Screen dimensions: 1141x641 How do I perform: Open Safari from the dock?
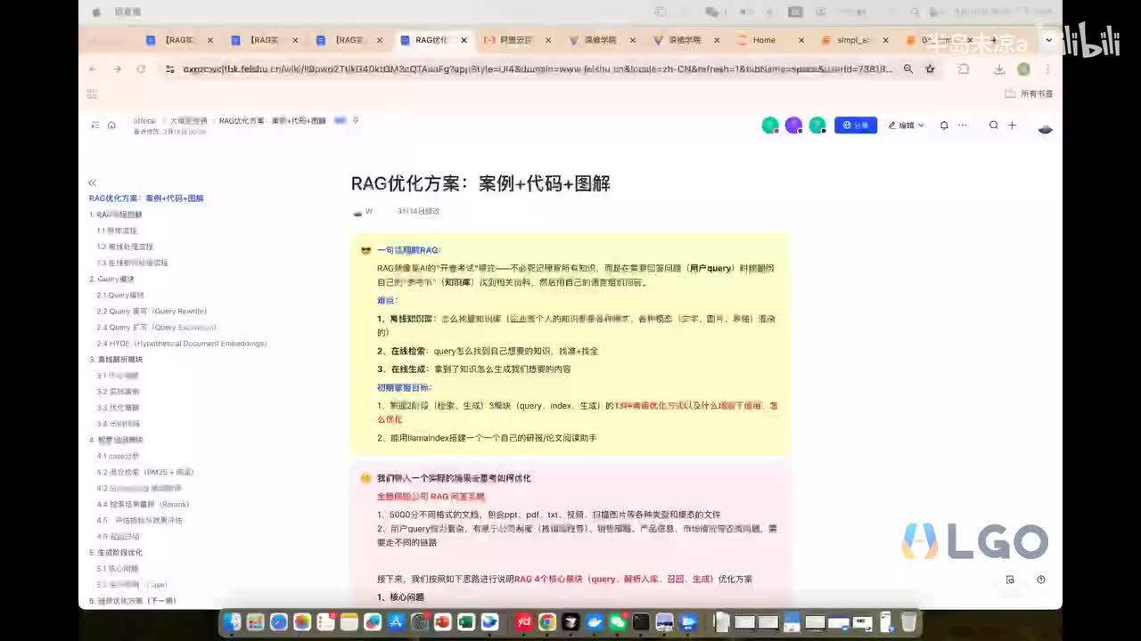click(x=278, y=622)
